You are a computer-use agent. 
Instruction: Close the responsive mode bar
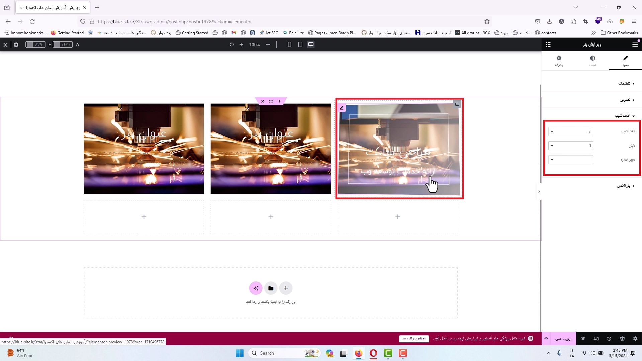[x=5, y=44]
